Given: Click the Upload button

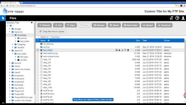Looking at the screenshot, I should coord(148,25).
